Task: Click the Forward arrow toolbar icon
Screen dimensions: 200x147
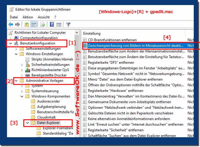Action: pyautogui.click(x=18, y=24)
